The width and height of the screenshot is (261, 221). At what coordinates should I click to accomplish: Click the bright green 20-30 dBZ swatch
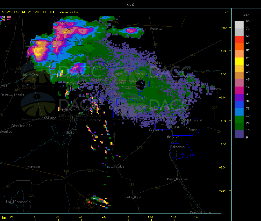pos(239,119)
